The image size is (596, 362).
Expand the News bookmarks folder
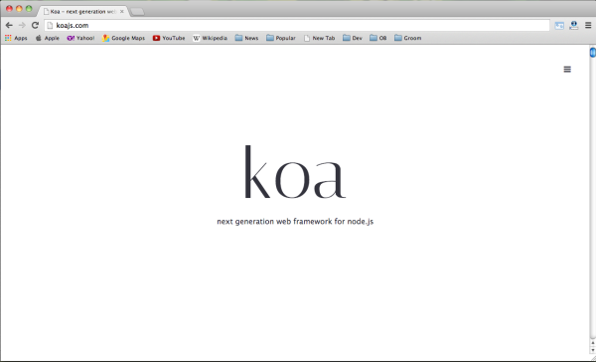pyautogui.click(x=246, y=38)
